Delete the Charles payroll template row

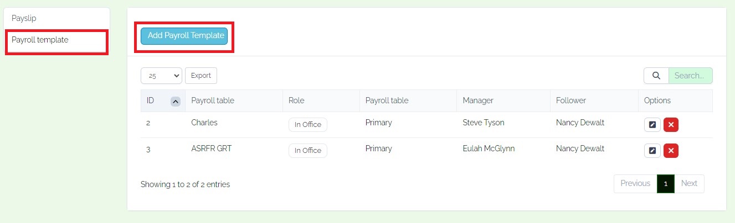coord(671,125)
